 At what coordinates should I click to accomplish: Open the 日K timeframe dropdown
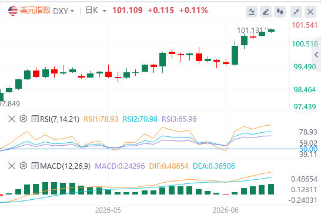pos(104,11)
